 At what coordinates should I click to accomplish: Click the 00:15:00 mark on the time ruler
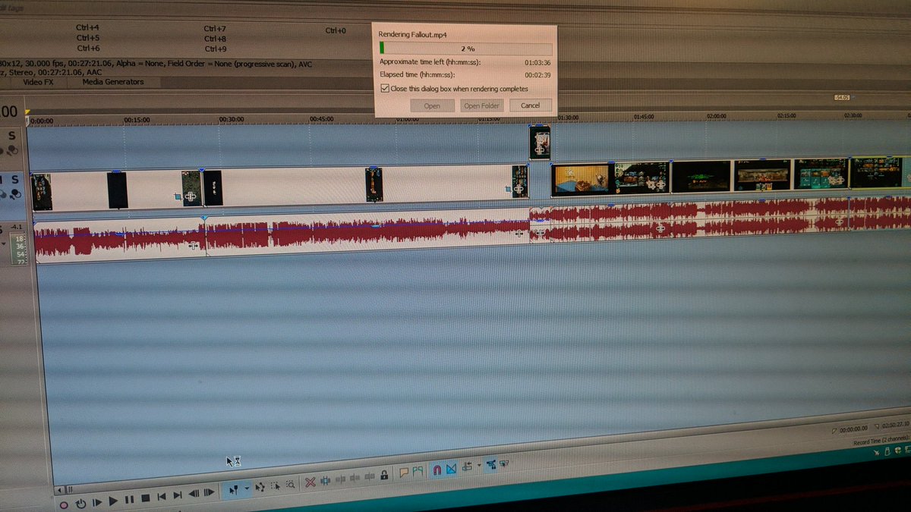point(137,120)
